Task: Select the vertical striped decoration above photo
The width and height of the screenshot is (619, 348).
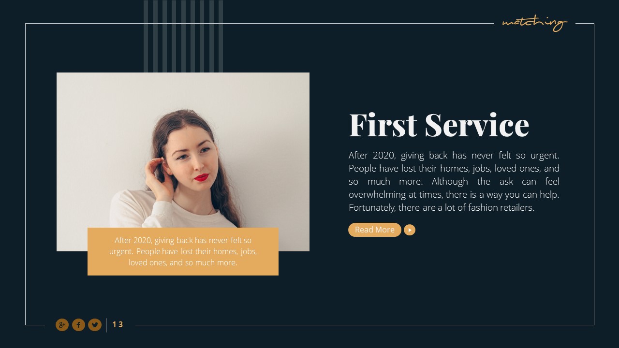Action: (183, 36)
